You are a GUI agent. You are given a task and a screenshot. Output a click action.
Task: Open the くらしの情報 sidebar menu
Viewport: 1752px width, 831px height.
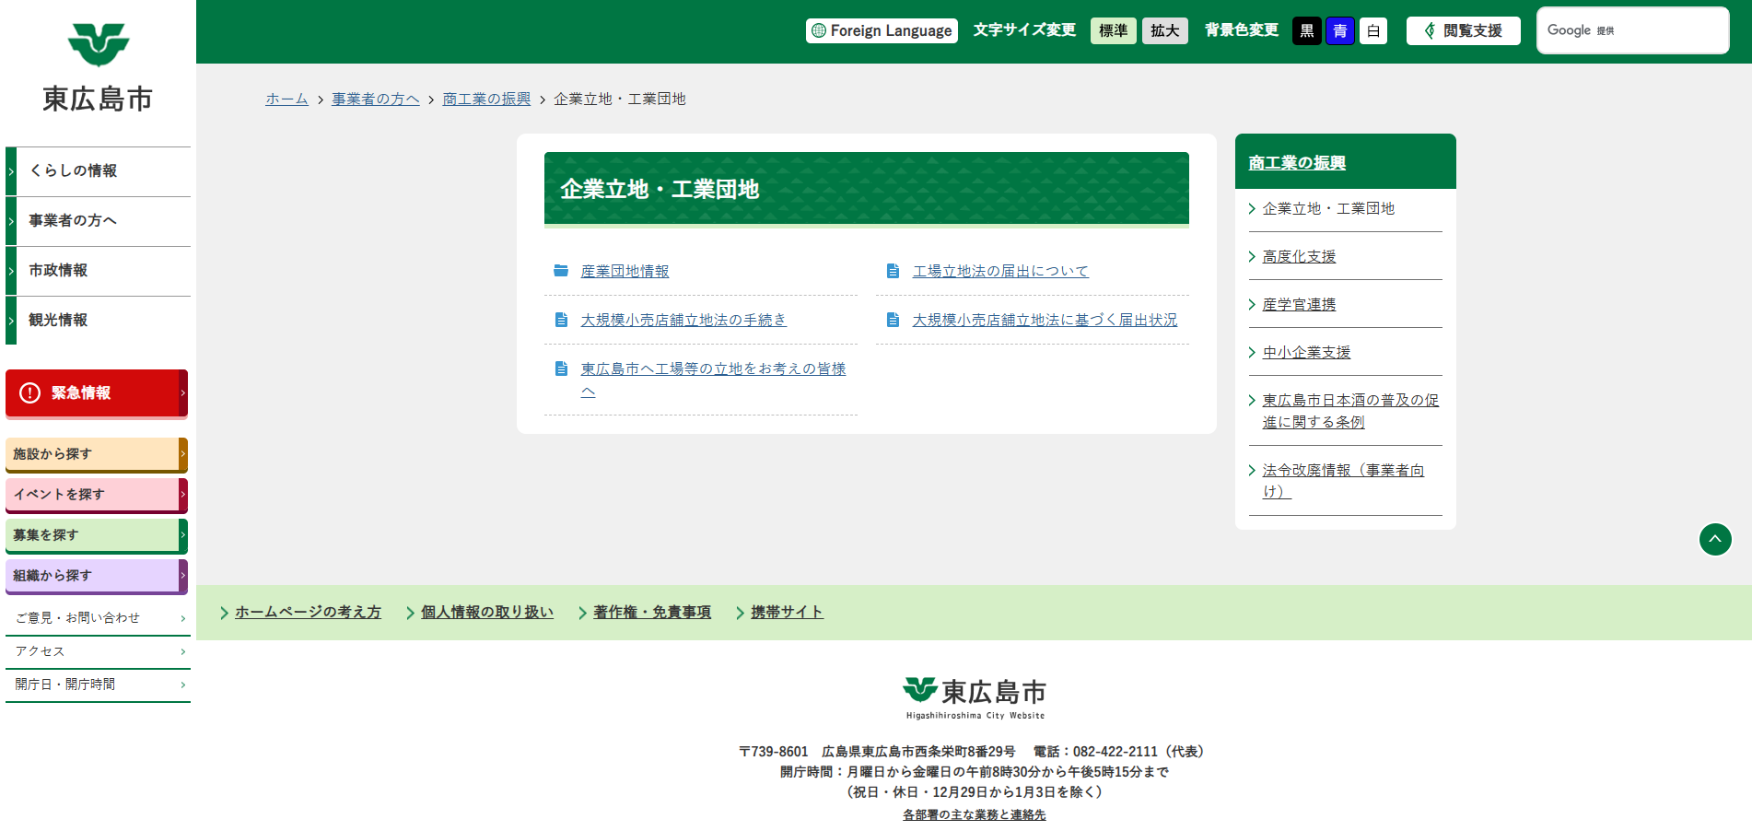click(98, 171)
